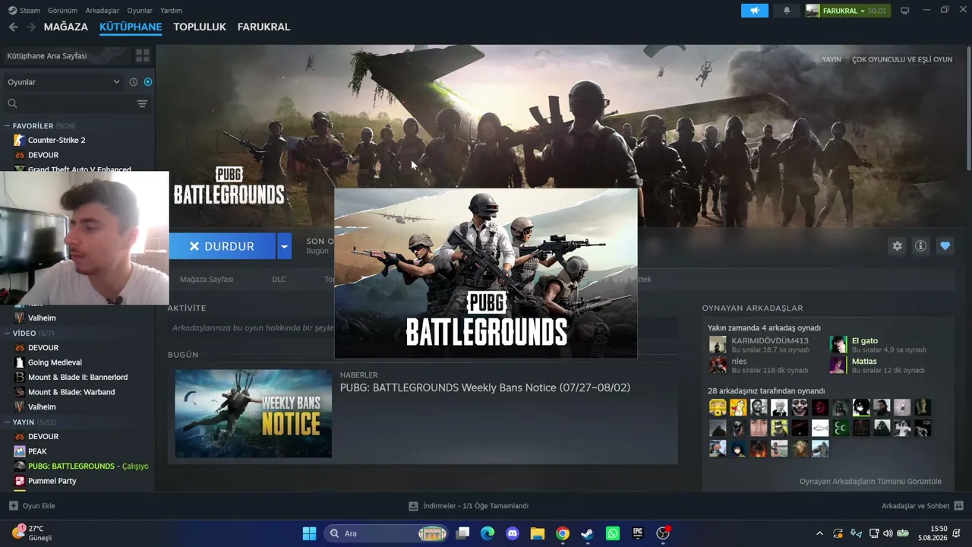972x547 pixels.
Task: Open OBS Studio from the taskbar
Action: tap(663, 533)
